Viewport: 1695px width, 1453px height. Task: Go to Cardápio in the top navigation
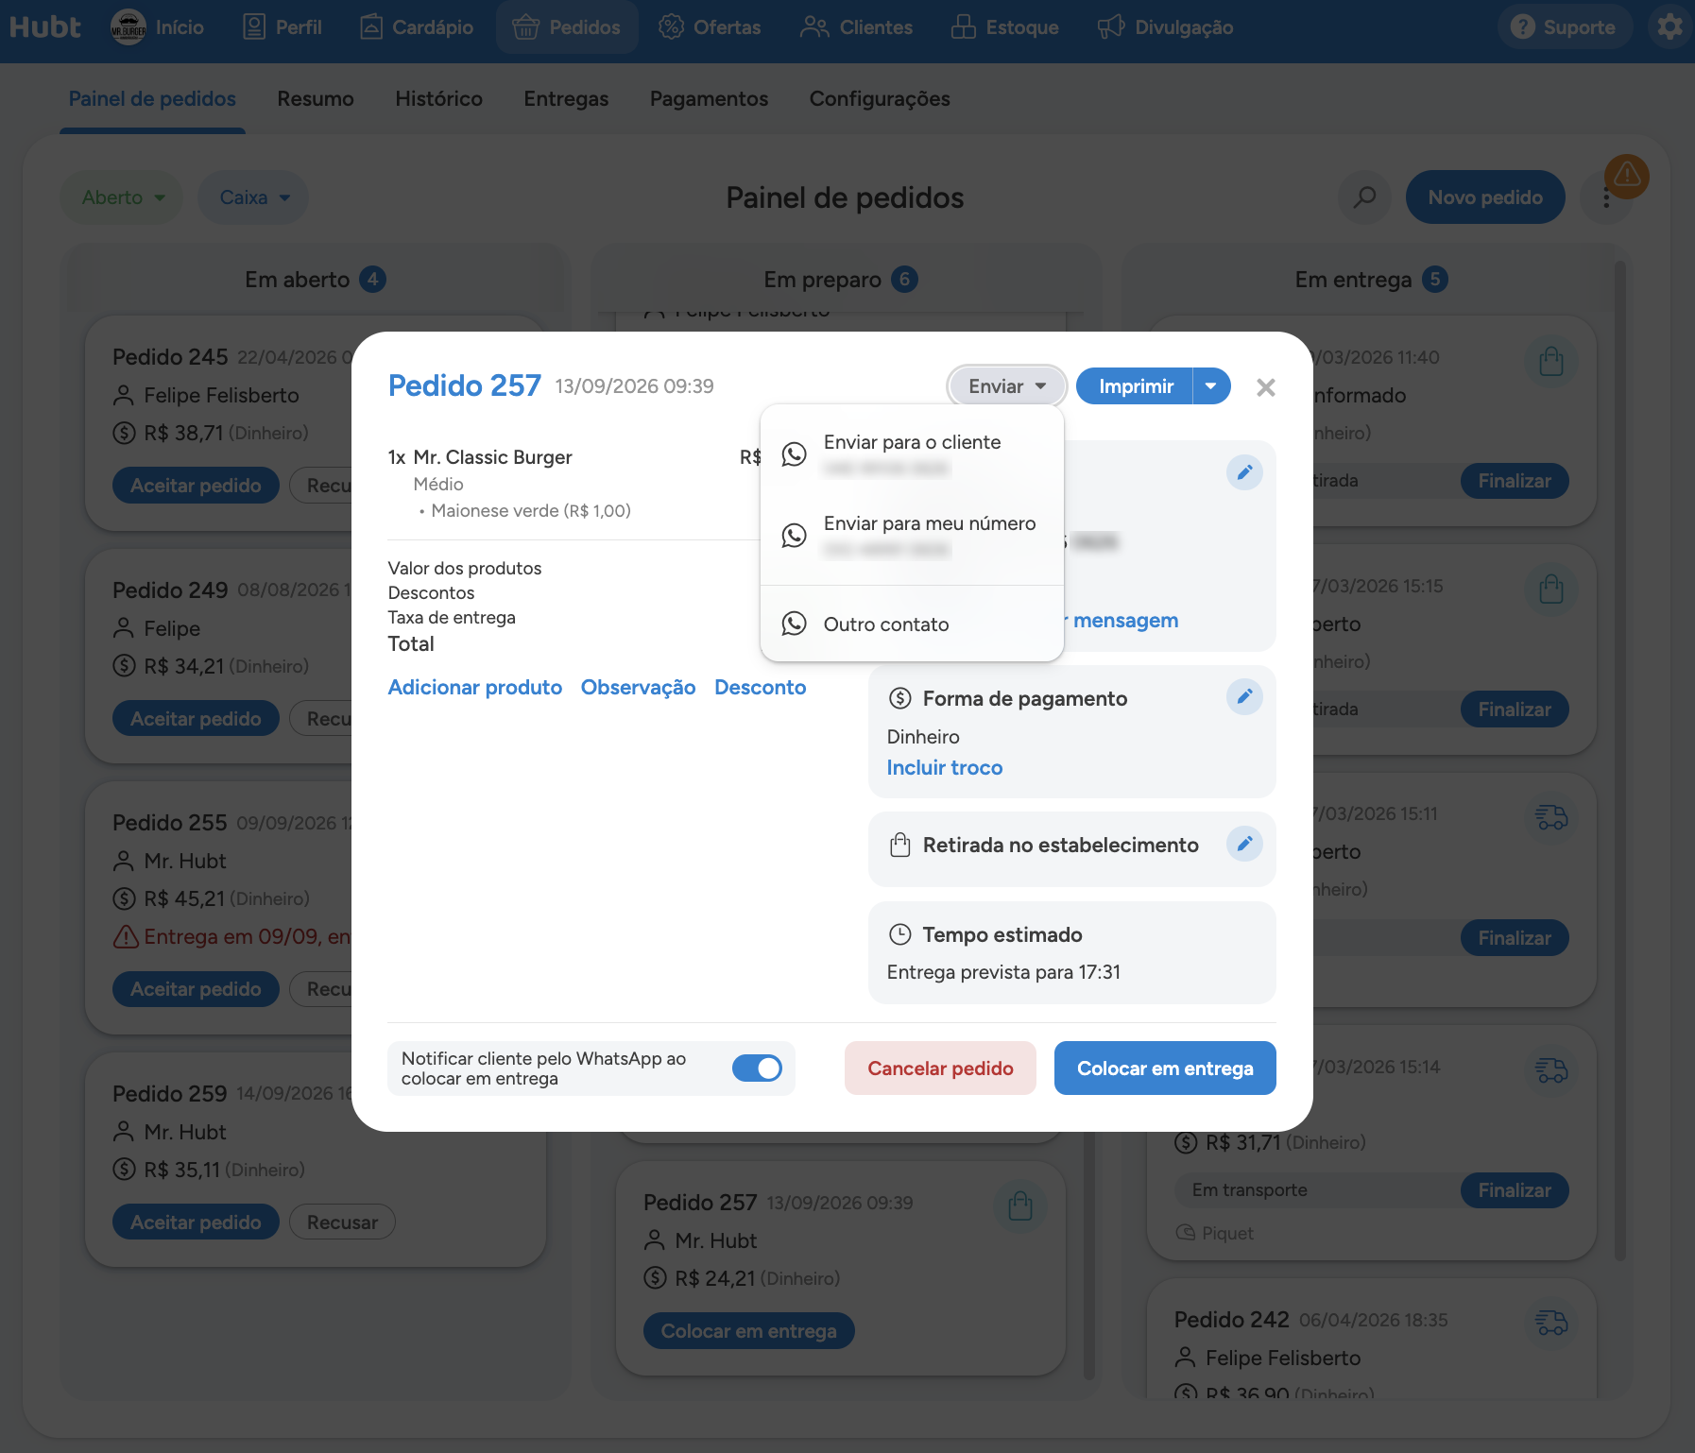point(417,27)
